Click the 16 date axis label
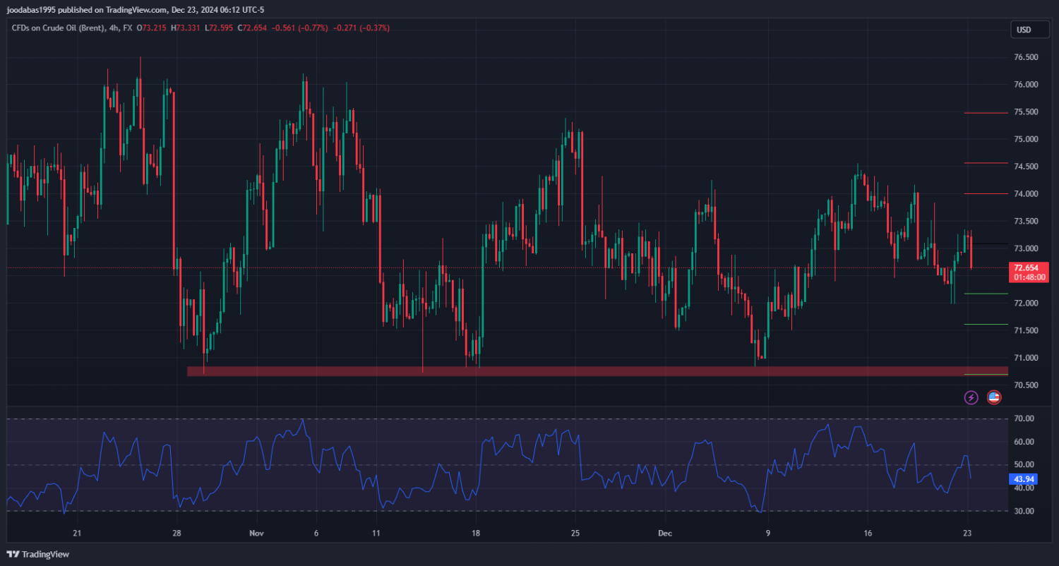Image resolution: width=1059 pixels, height=566 pixels. point(868,533)
